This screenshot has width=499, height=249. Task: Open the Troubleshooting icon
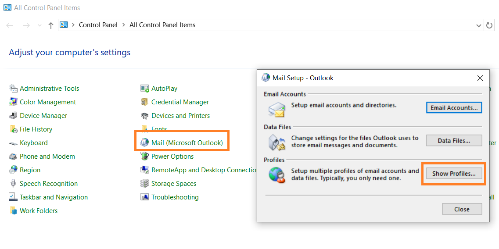coord(144,197)
